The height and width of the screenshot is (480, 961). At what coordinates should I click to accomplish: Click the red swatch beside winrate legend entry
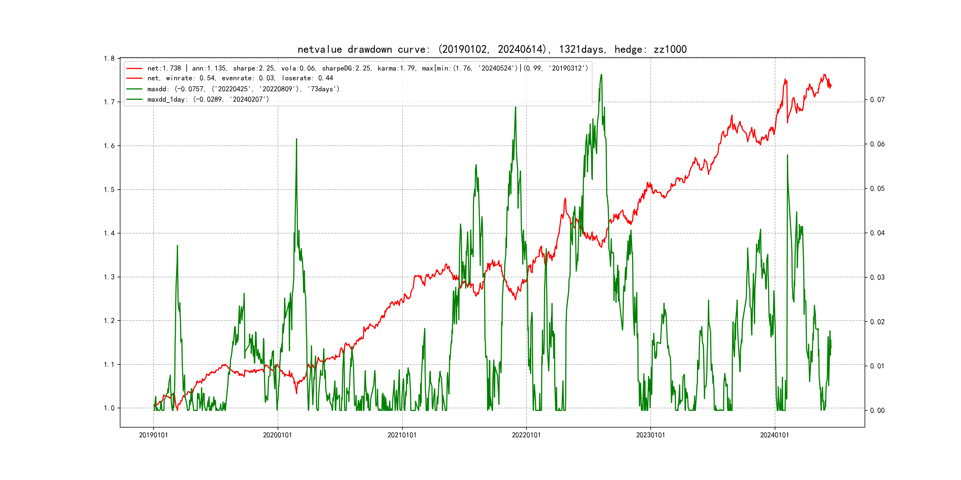(134, 78)
